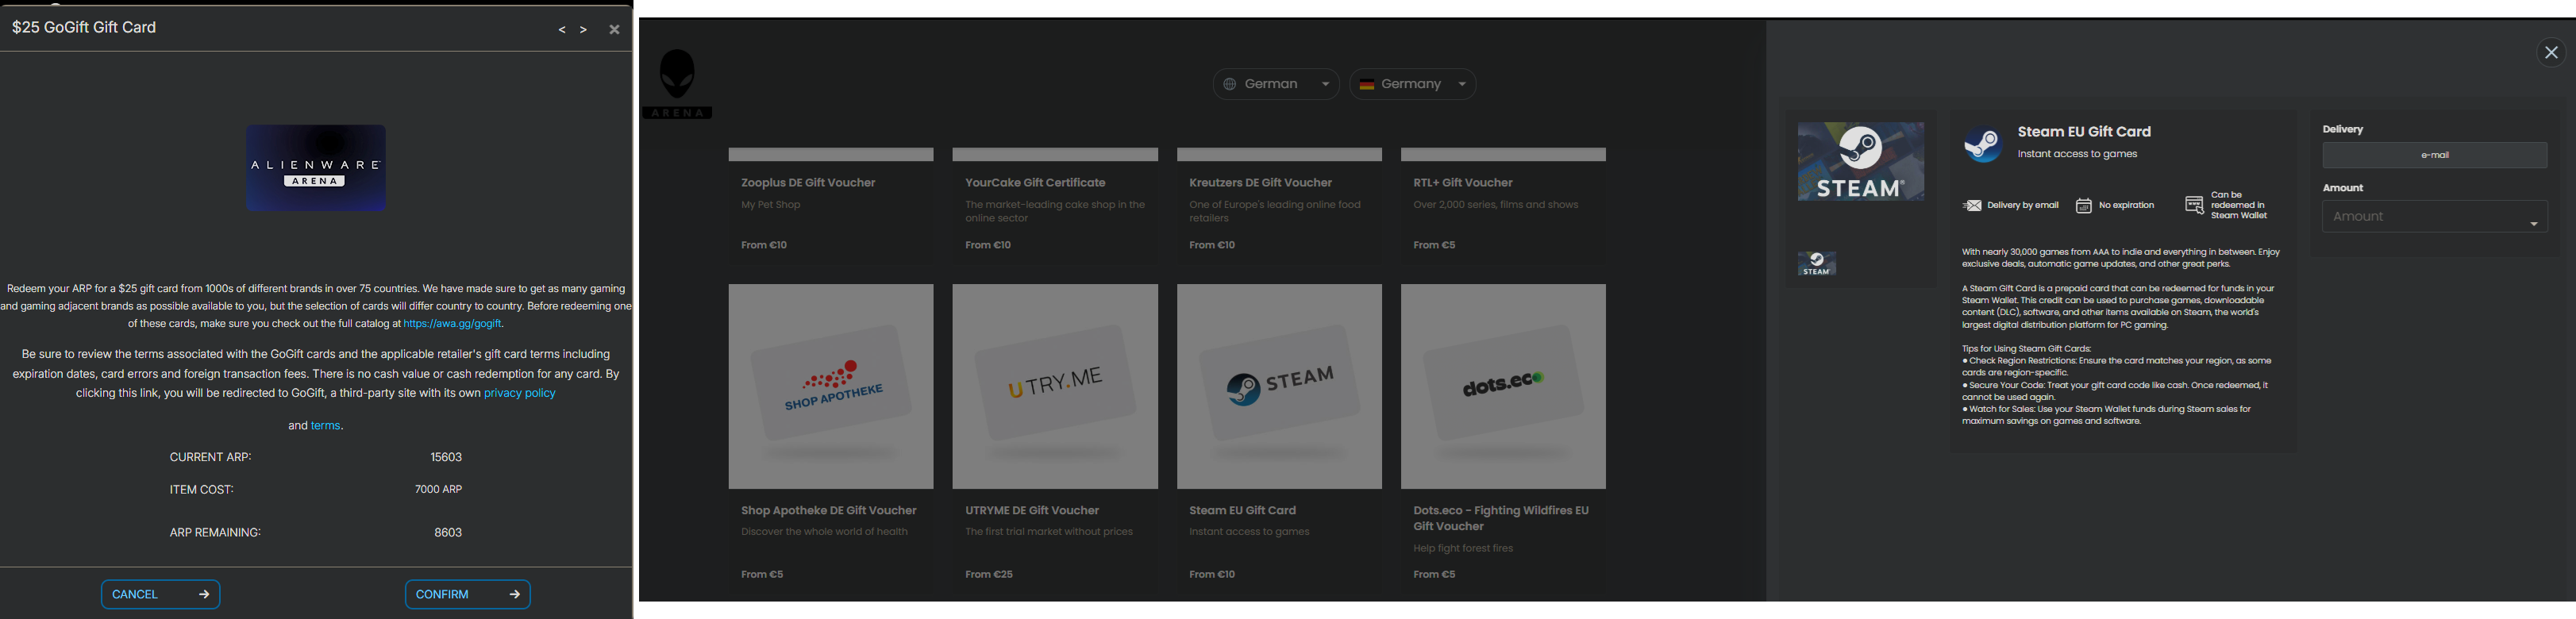The height and width of the screenshot is (619, 2576).
Task: Select the Shop Apotheke DE Gift Voucher card
Action: tap(831, 387)
